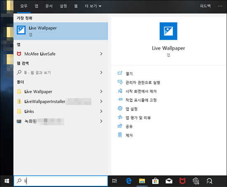Click 열기 to open the app
This screenshot has width=227, height=187.
129,73
